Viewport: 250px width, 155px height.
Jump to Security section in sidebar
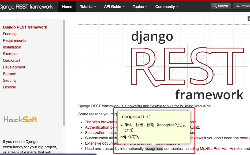tap(10, 80)
